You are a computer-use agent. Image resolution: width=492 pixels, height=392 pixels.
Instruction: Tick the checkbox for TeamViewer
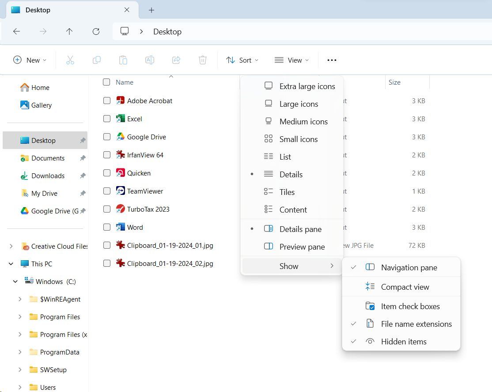(107, 191)
